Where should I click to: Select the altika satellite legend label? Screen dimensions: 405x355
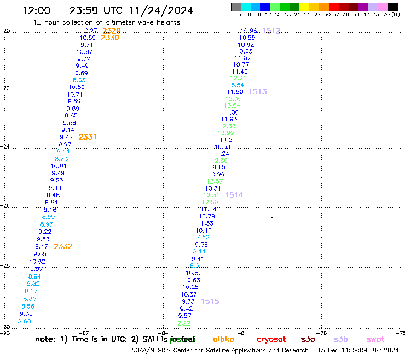point(223,339)
